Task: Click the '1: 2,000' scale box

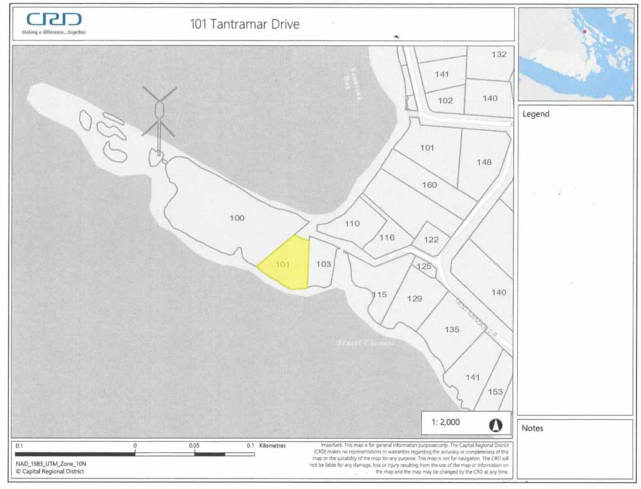Action: (466, 423)
